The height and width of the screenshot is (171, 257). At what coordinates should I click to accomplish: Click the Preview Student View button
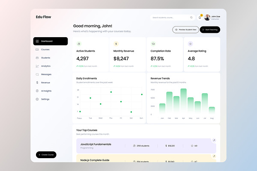coord(185,30)
